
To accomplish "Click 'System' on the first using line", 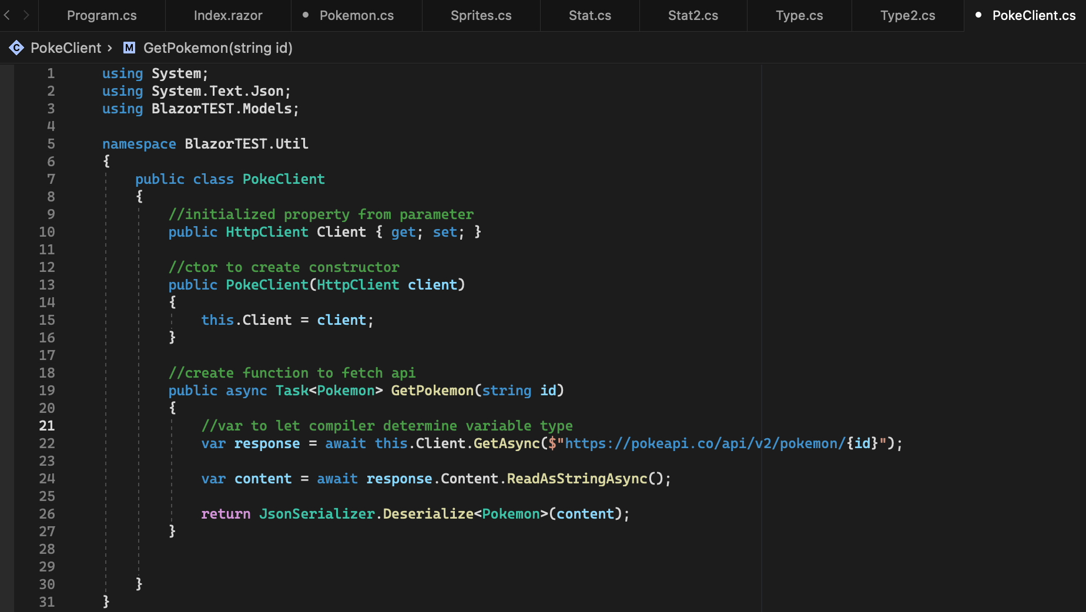I will tap(176, 73).
